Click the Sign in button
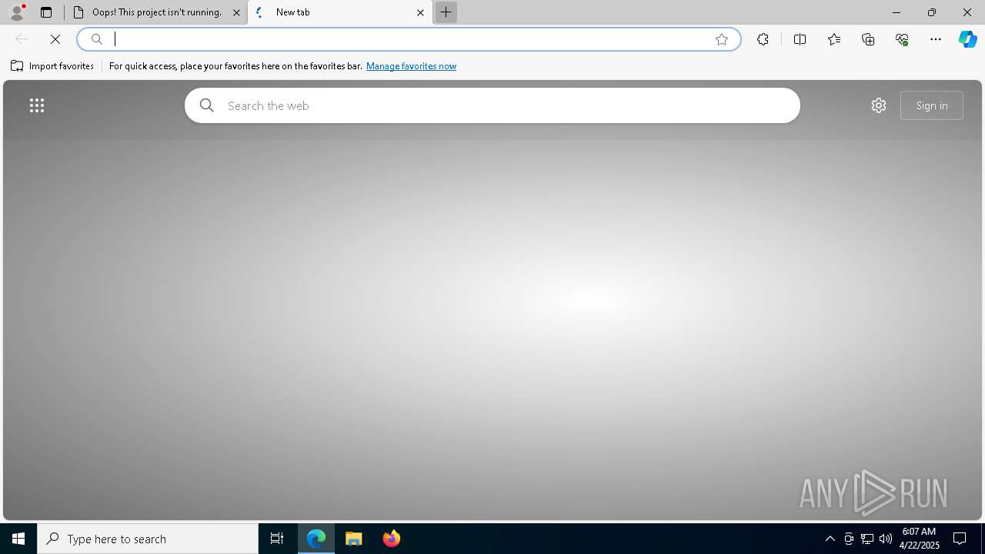This screenshot has height=554, width=985. (932, 105)
